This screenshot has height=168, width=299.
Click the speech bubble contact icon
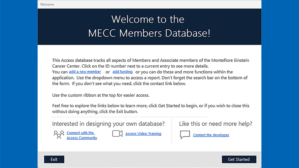(x=185, y=135)
